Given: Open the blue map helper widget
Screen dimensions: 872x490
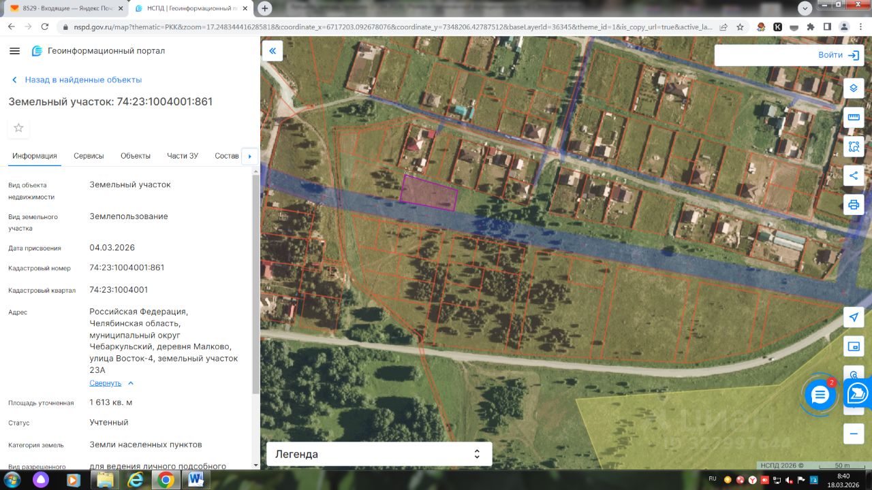Looking at the screenshot, I should point(859,394).
